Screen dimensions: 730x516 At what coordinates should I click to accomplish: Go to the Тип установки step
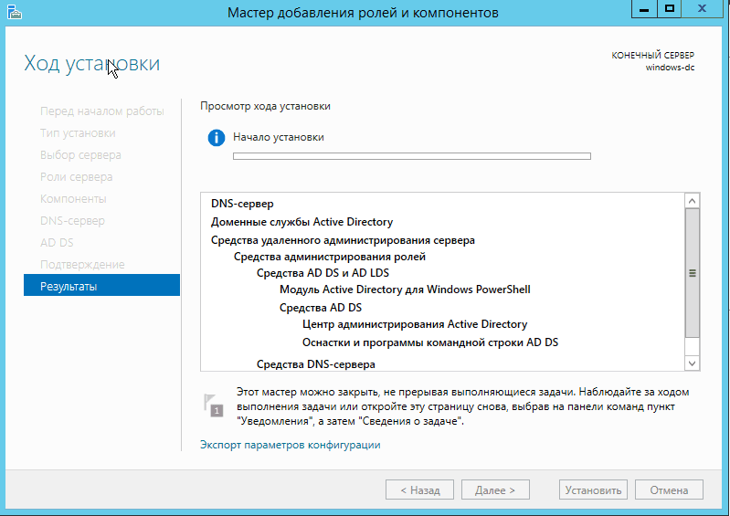(x=78, y=133)
